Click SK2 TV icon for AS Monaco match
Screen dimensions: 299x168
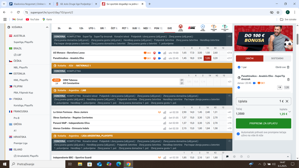coord(147,53)
